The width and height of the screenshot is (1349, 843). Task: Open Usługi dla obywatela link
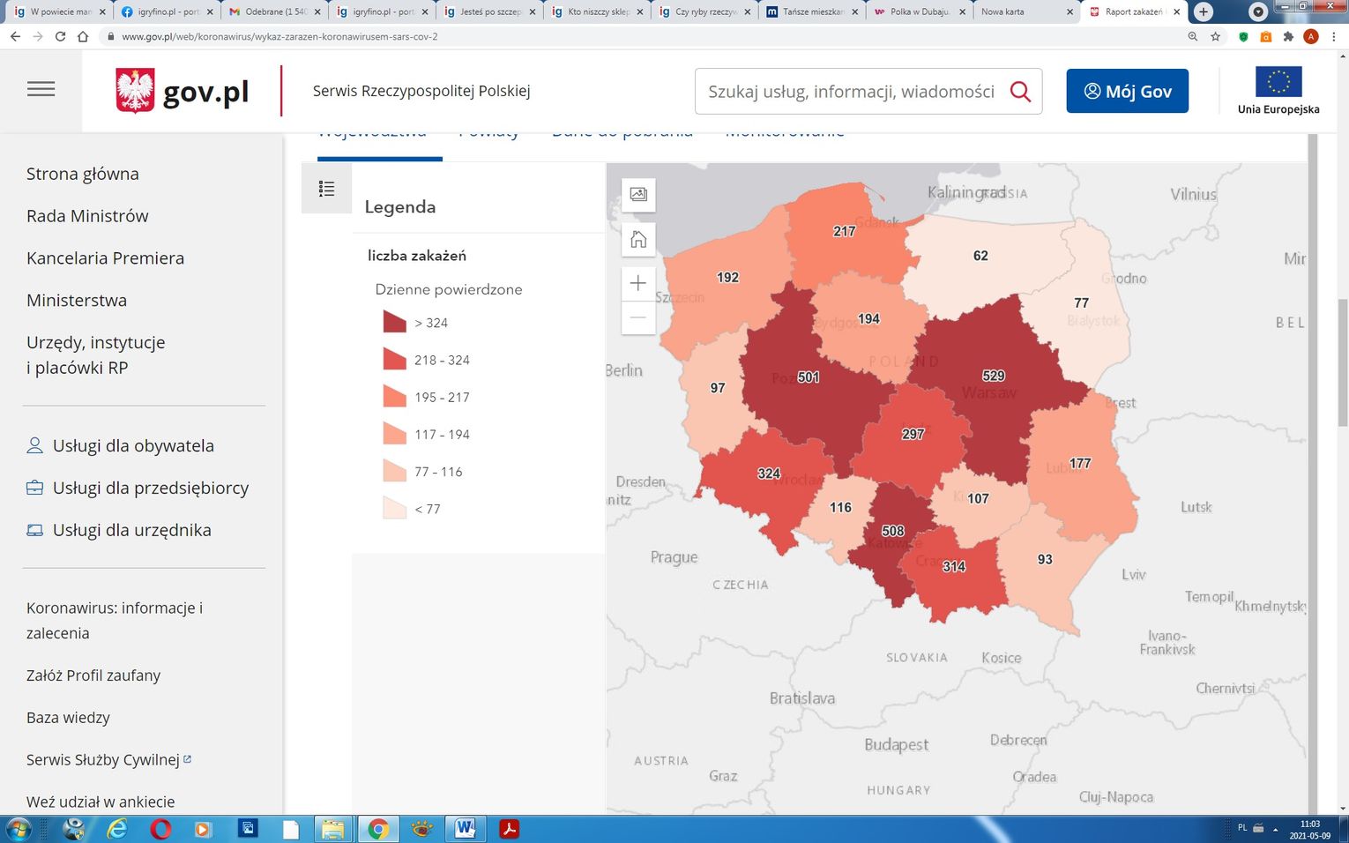tap(133, 446)
